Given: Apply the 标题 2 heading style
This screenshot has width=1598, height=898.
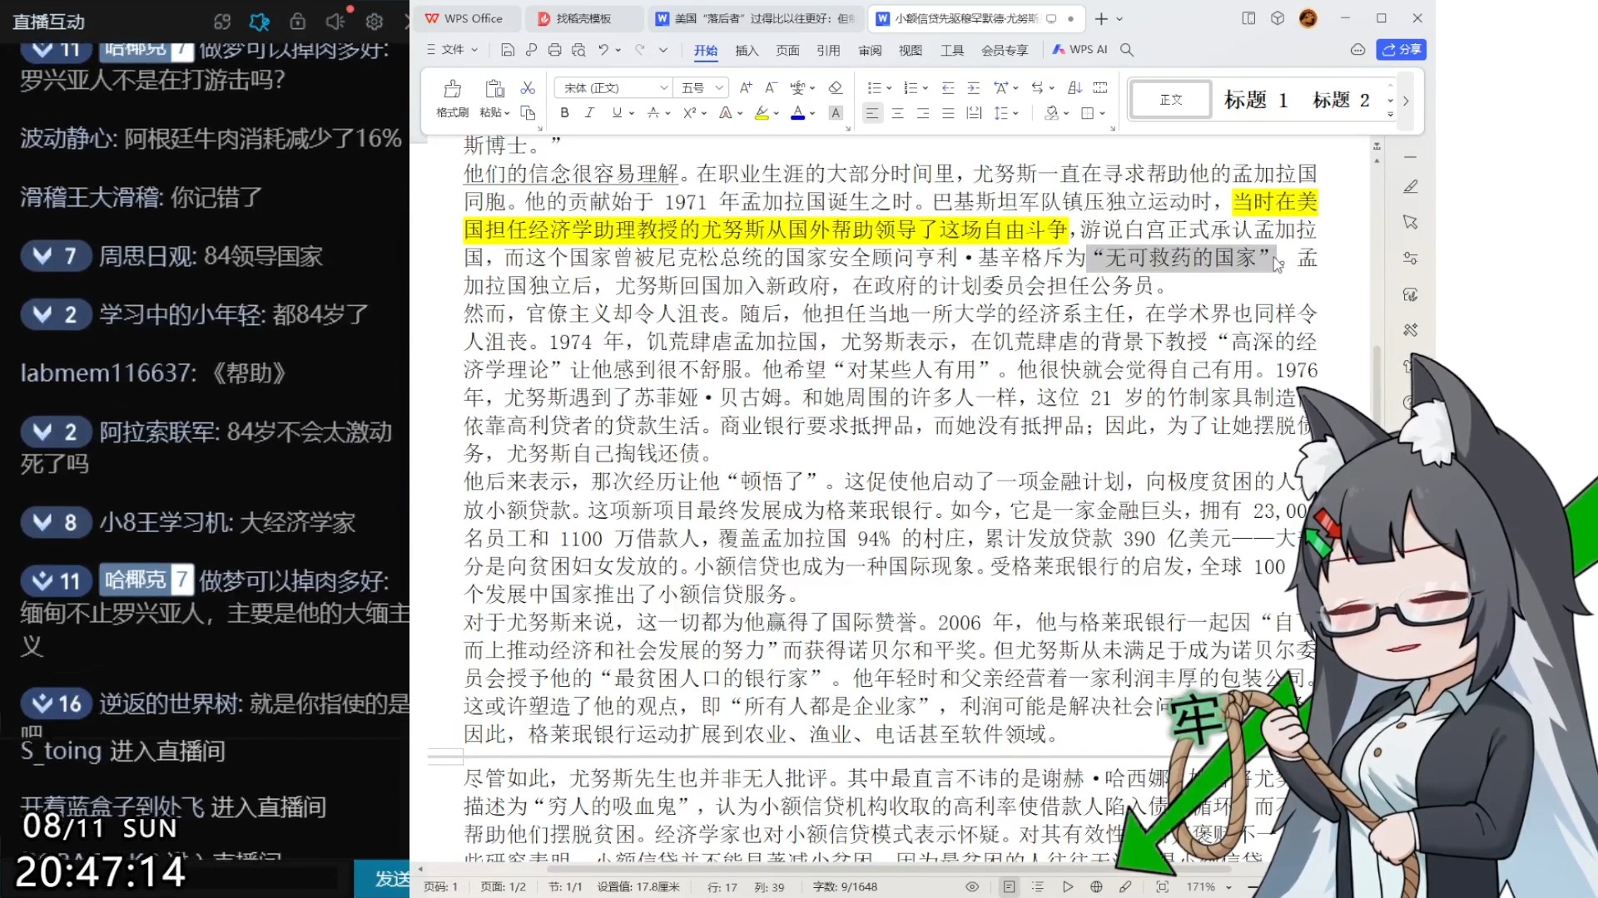Looking at the screenshot, I should [1341, 100].
